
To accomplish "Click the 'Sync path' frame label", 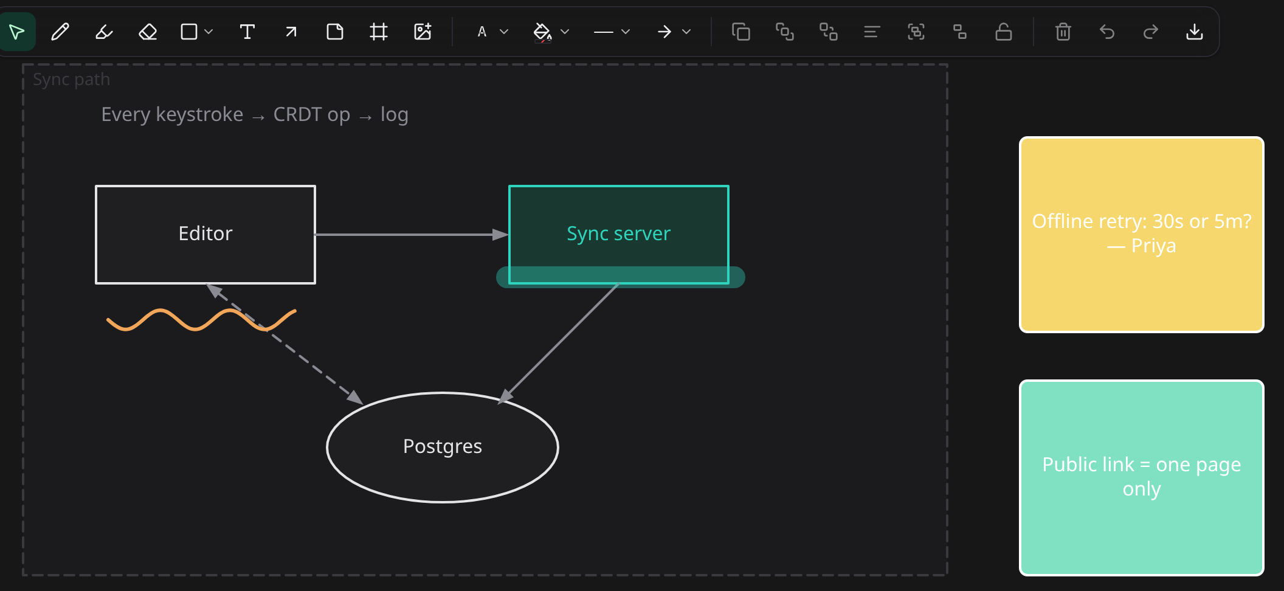I will [x=72, y=80].
